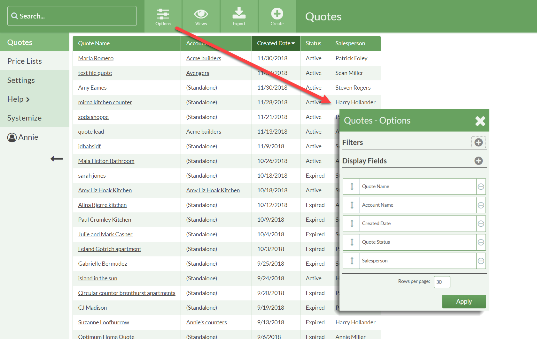
Task: Click the Annie profile icon
Action: coord(12,137)
